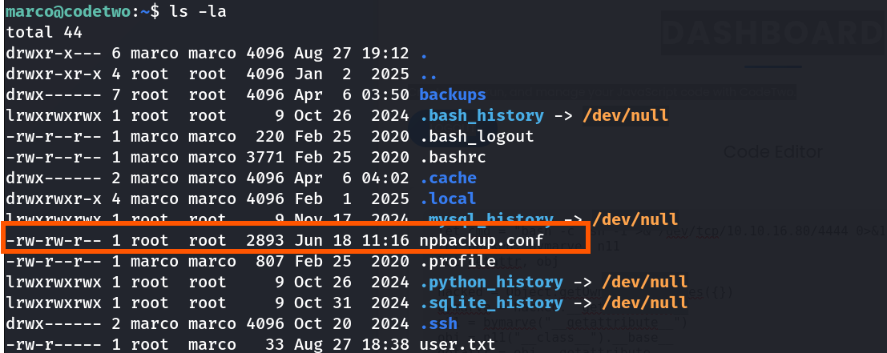Click timestamp 04:02 on .cache row
This screenshot has height=353, width=887.
pos(385,178)
